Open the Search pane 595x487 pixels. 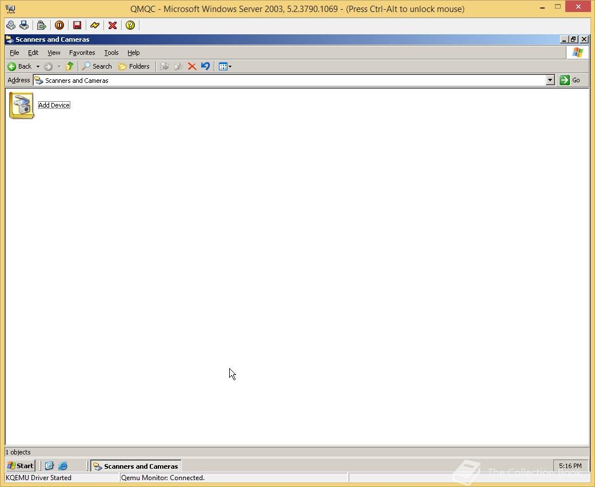pyautogui.click(x=97, y=66)
